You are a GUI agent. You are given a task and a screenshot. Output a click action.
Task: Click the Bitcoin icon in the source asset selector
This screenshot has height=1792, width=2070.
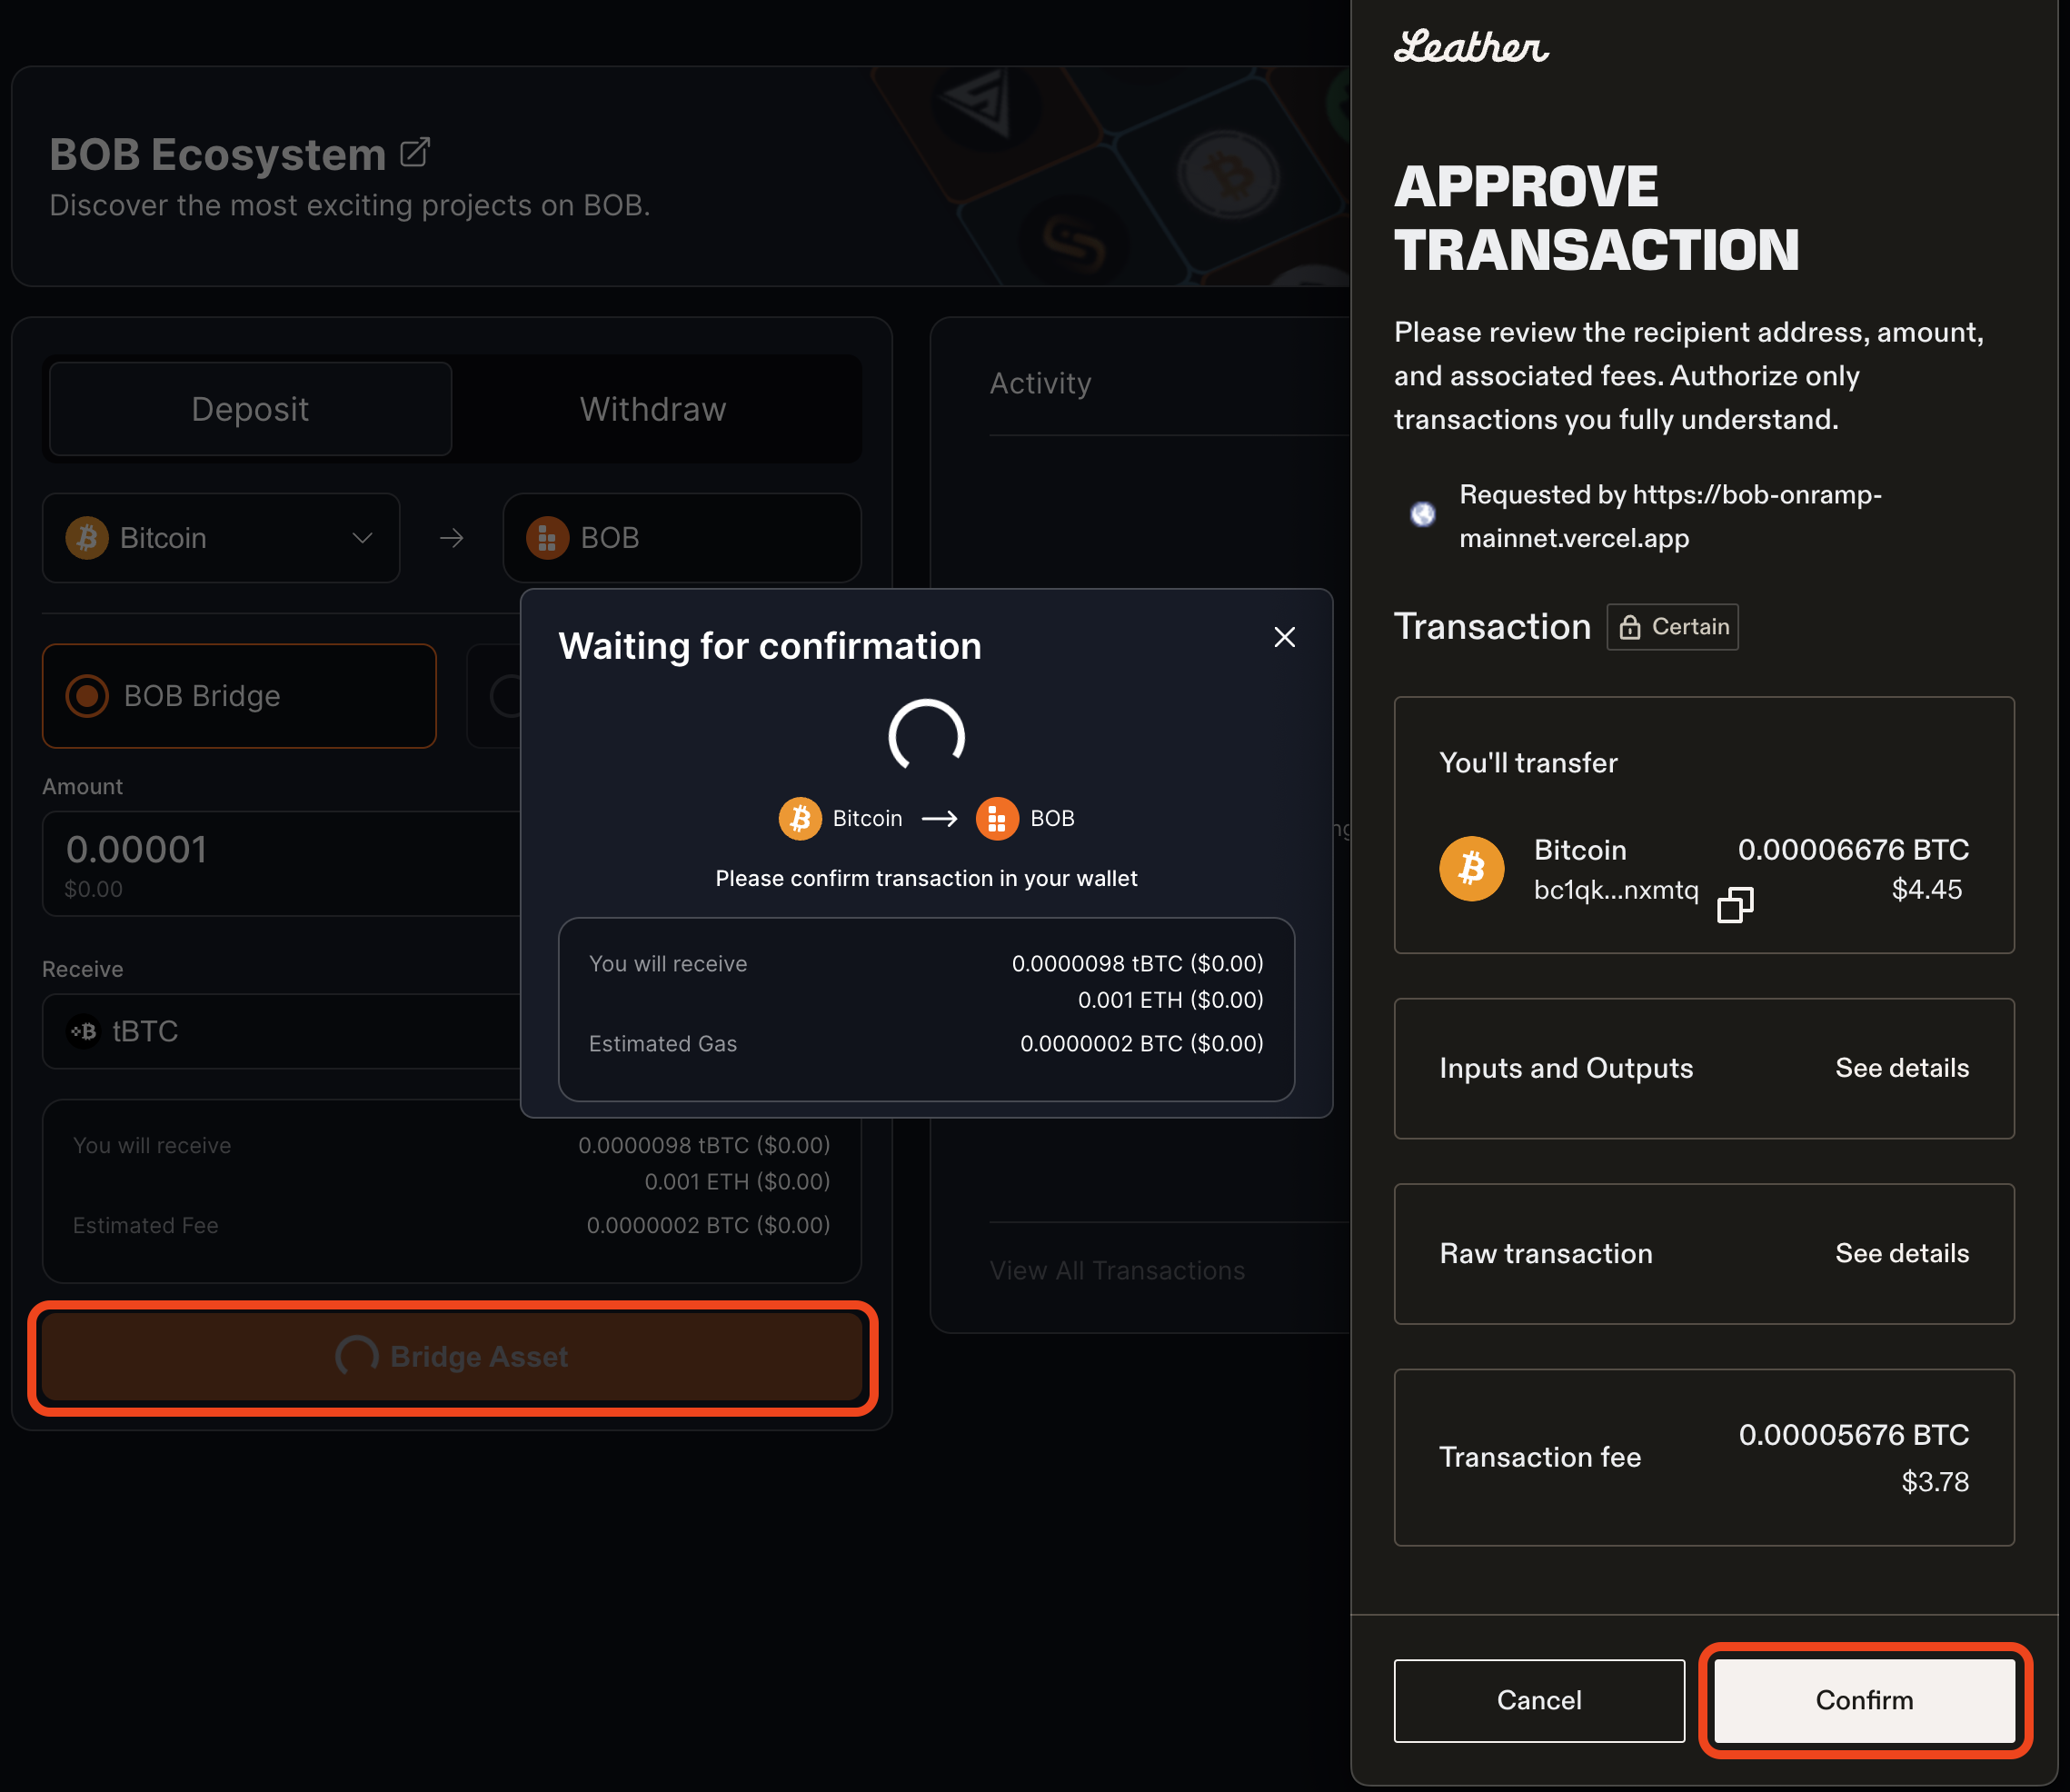[x=87, y=537]
